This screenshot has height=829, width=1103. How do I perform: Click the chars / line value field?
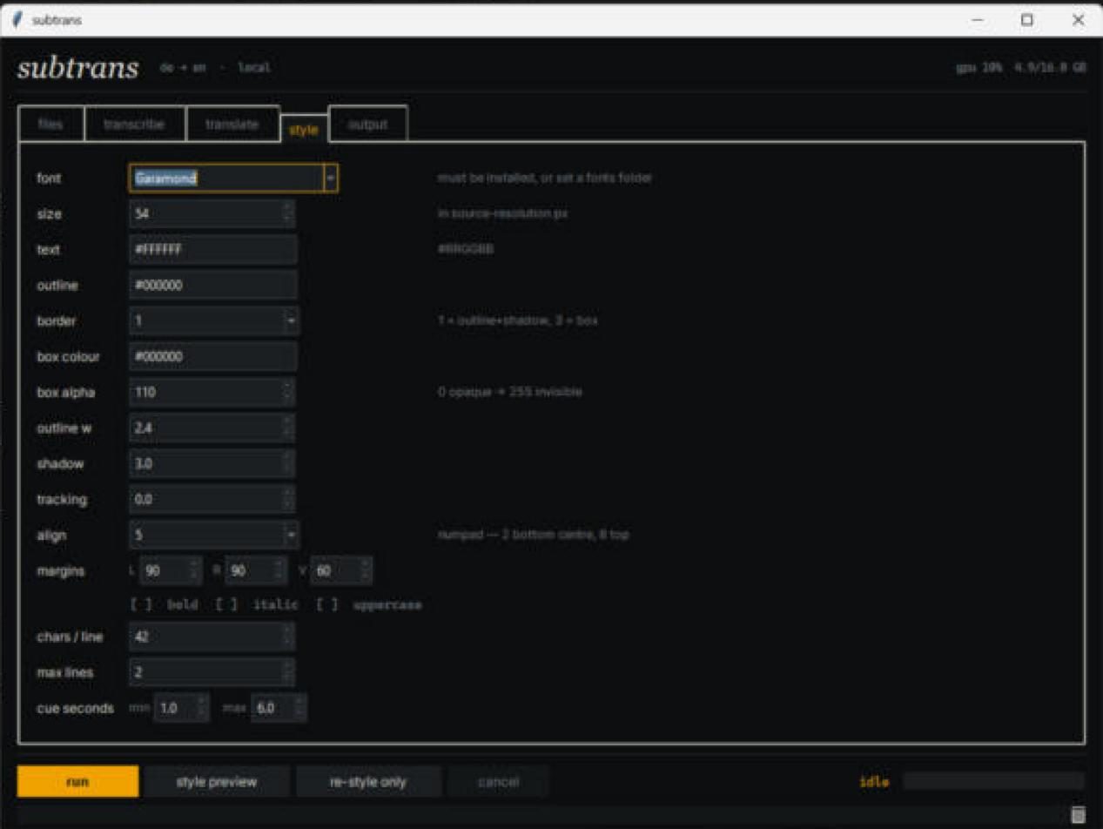point(212,637)
